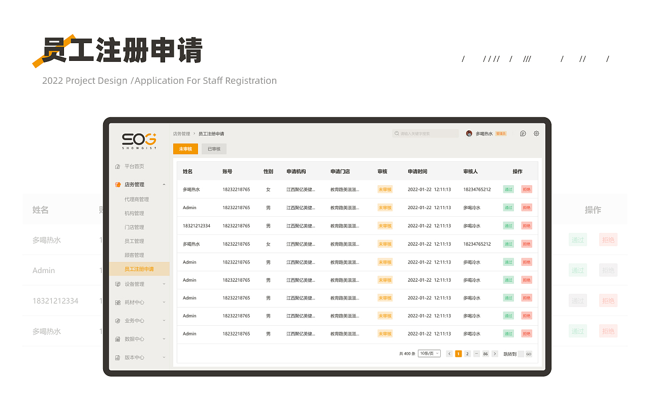Click the 耗材中心 sidebar icon
The width and height of the screenshot is (650, 406).
pyautogui.click(x=118, y=302)
